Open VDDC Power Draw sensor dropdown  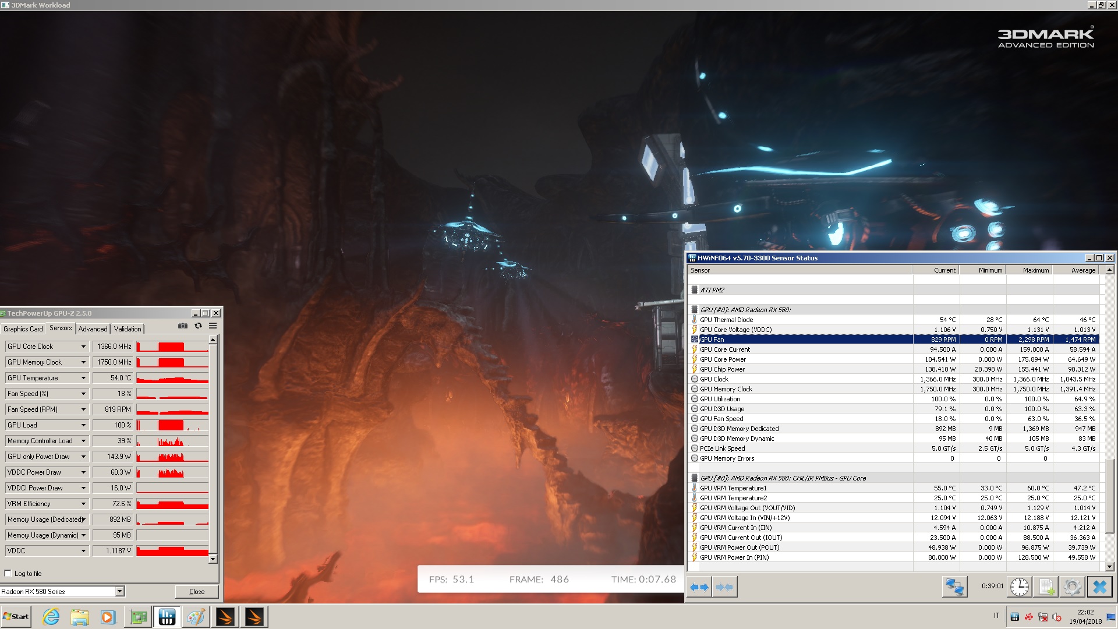point(83,472)
